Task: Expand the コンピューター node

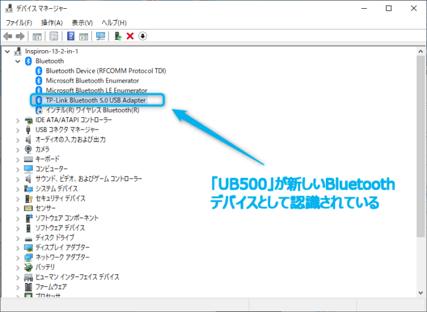Action: [18, 169]
